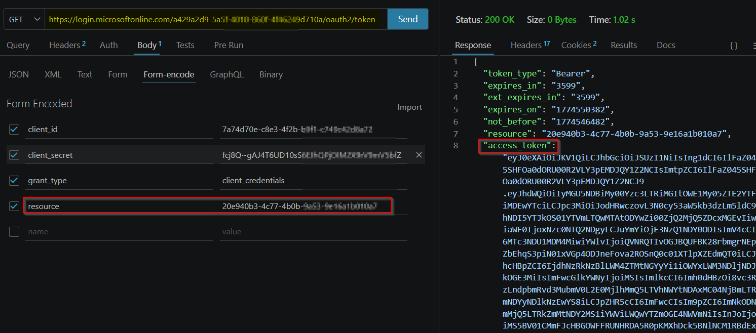Screen dimensions: 756x333
Task: Edit the client_credentials value field
Action: [x=314, y=180]
